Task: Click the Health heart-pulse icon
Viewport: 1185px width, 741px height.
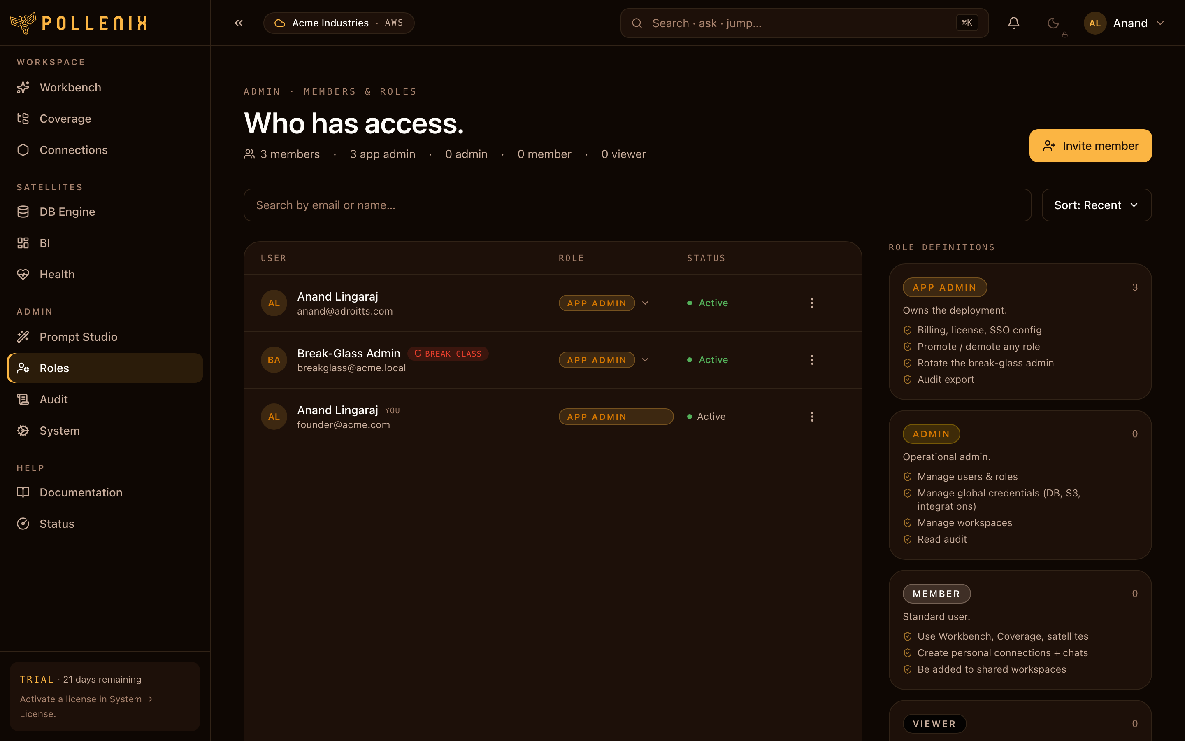Action: point(23,275)
